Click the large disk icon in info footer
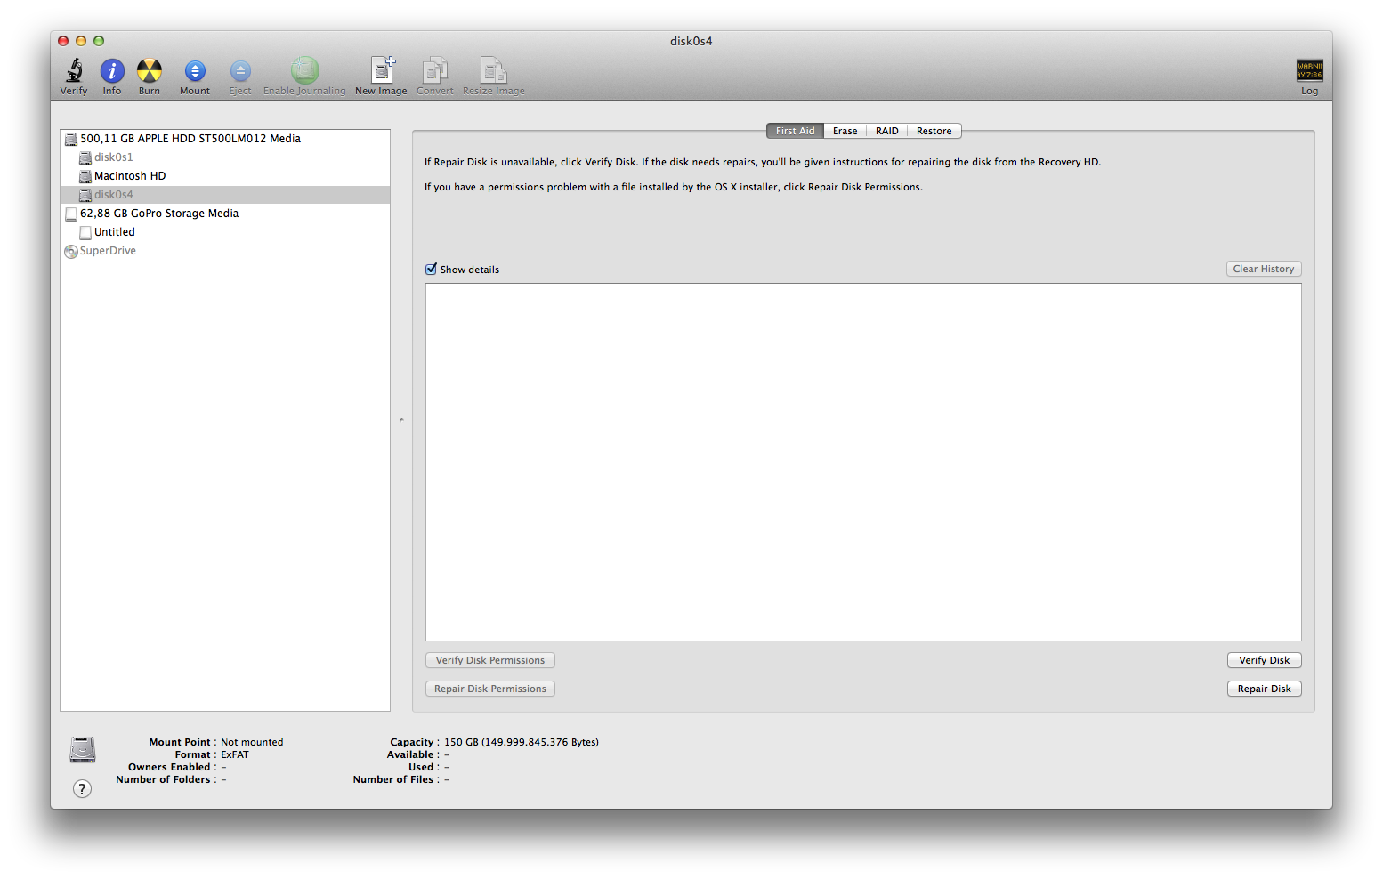 point(83,750)
